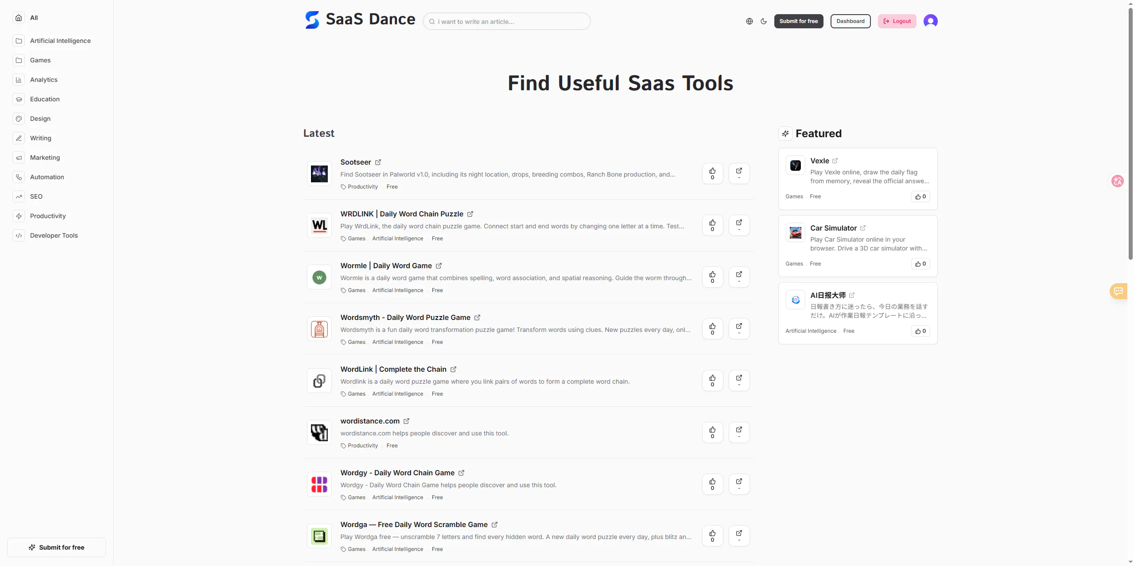Screen dimensions: 1134x566
Task: Click the header Submit for free button
Action: coord(798,21)
